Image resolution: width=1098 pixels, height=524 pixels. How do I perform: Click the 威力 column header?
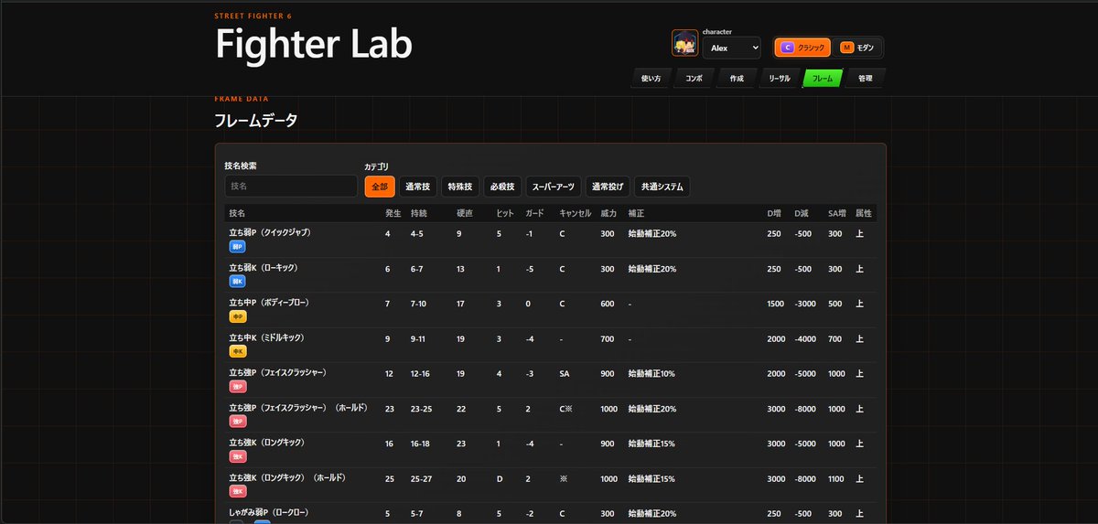pos(608,213)
